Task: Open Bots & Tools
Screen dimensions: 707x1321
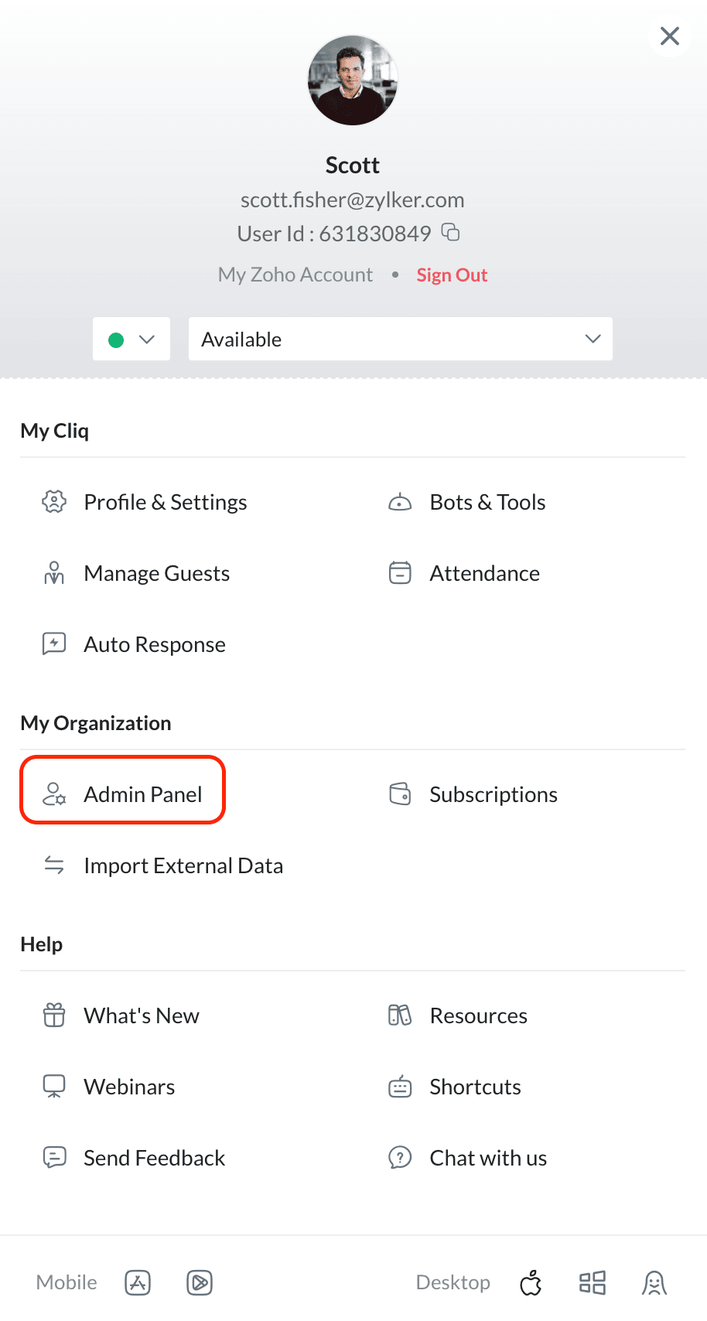Action: (466, 502)
